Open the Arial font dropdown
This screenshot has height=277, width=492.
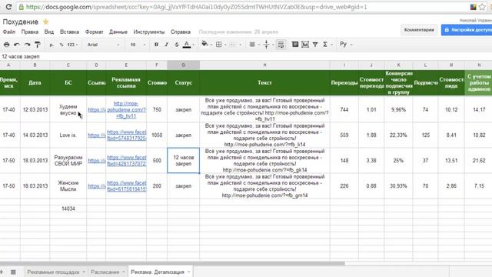tap(103, 45)
